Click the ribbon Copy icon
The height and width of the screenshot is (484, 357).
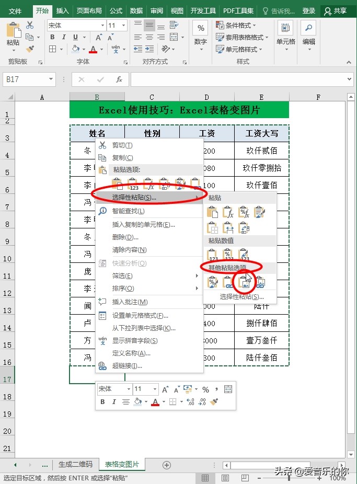pyautogui.click(x=30, y=37)
